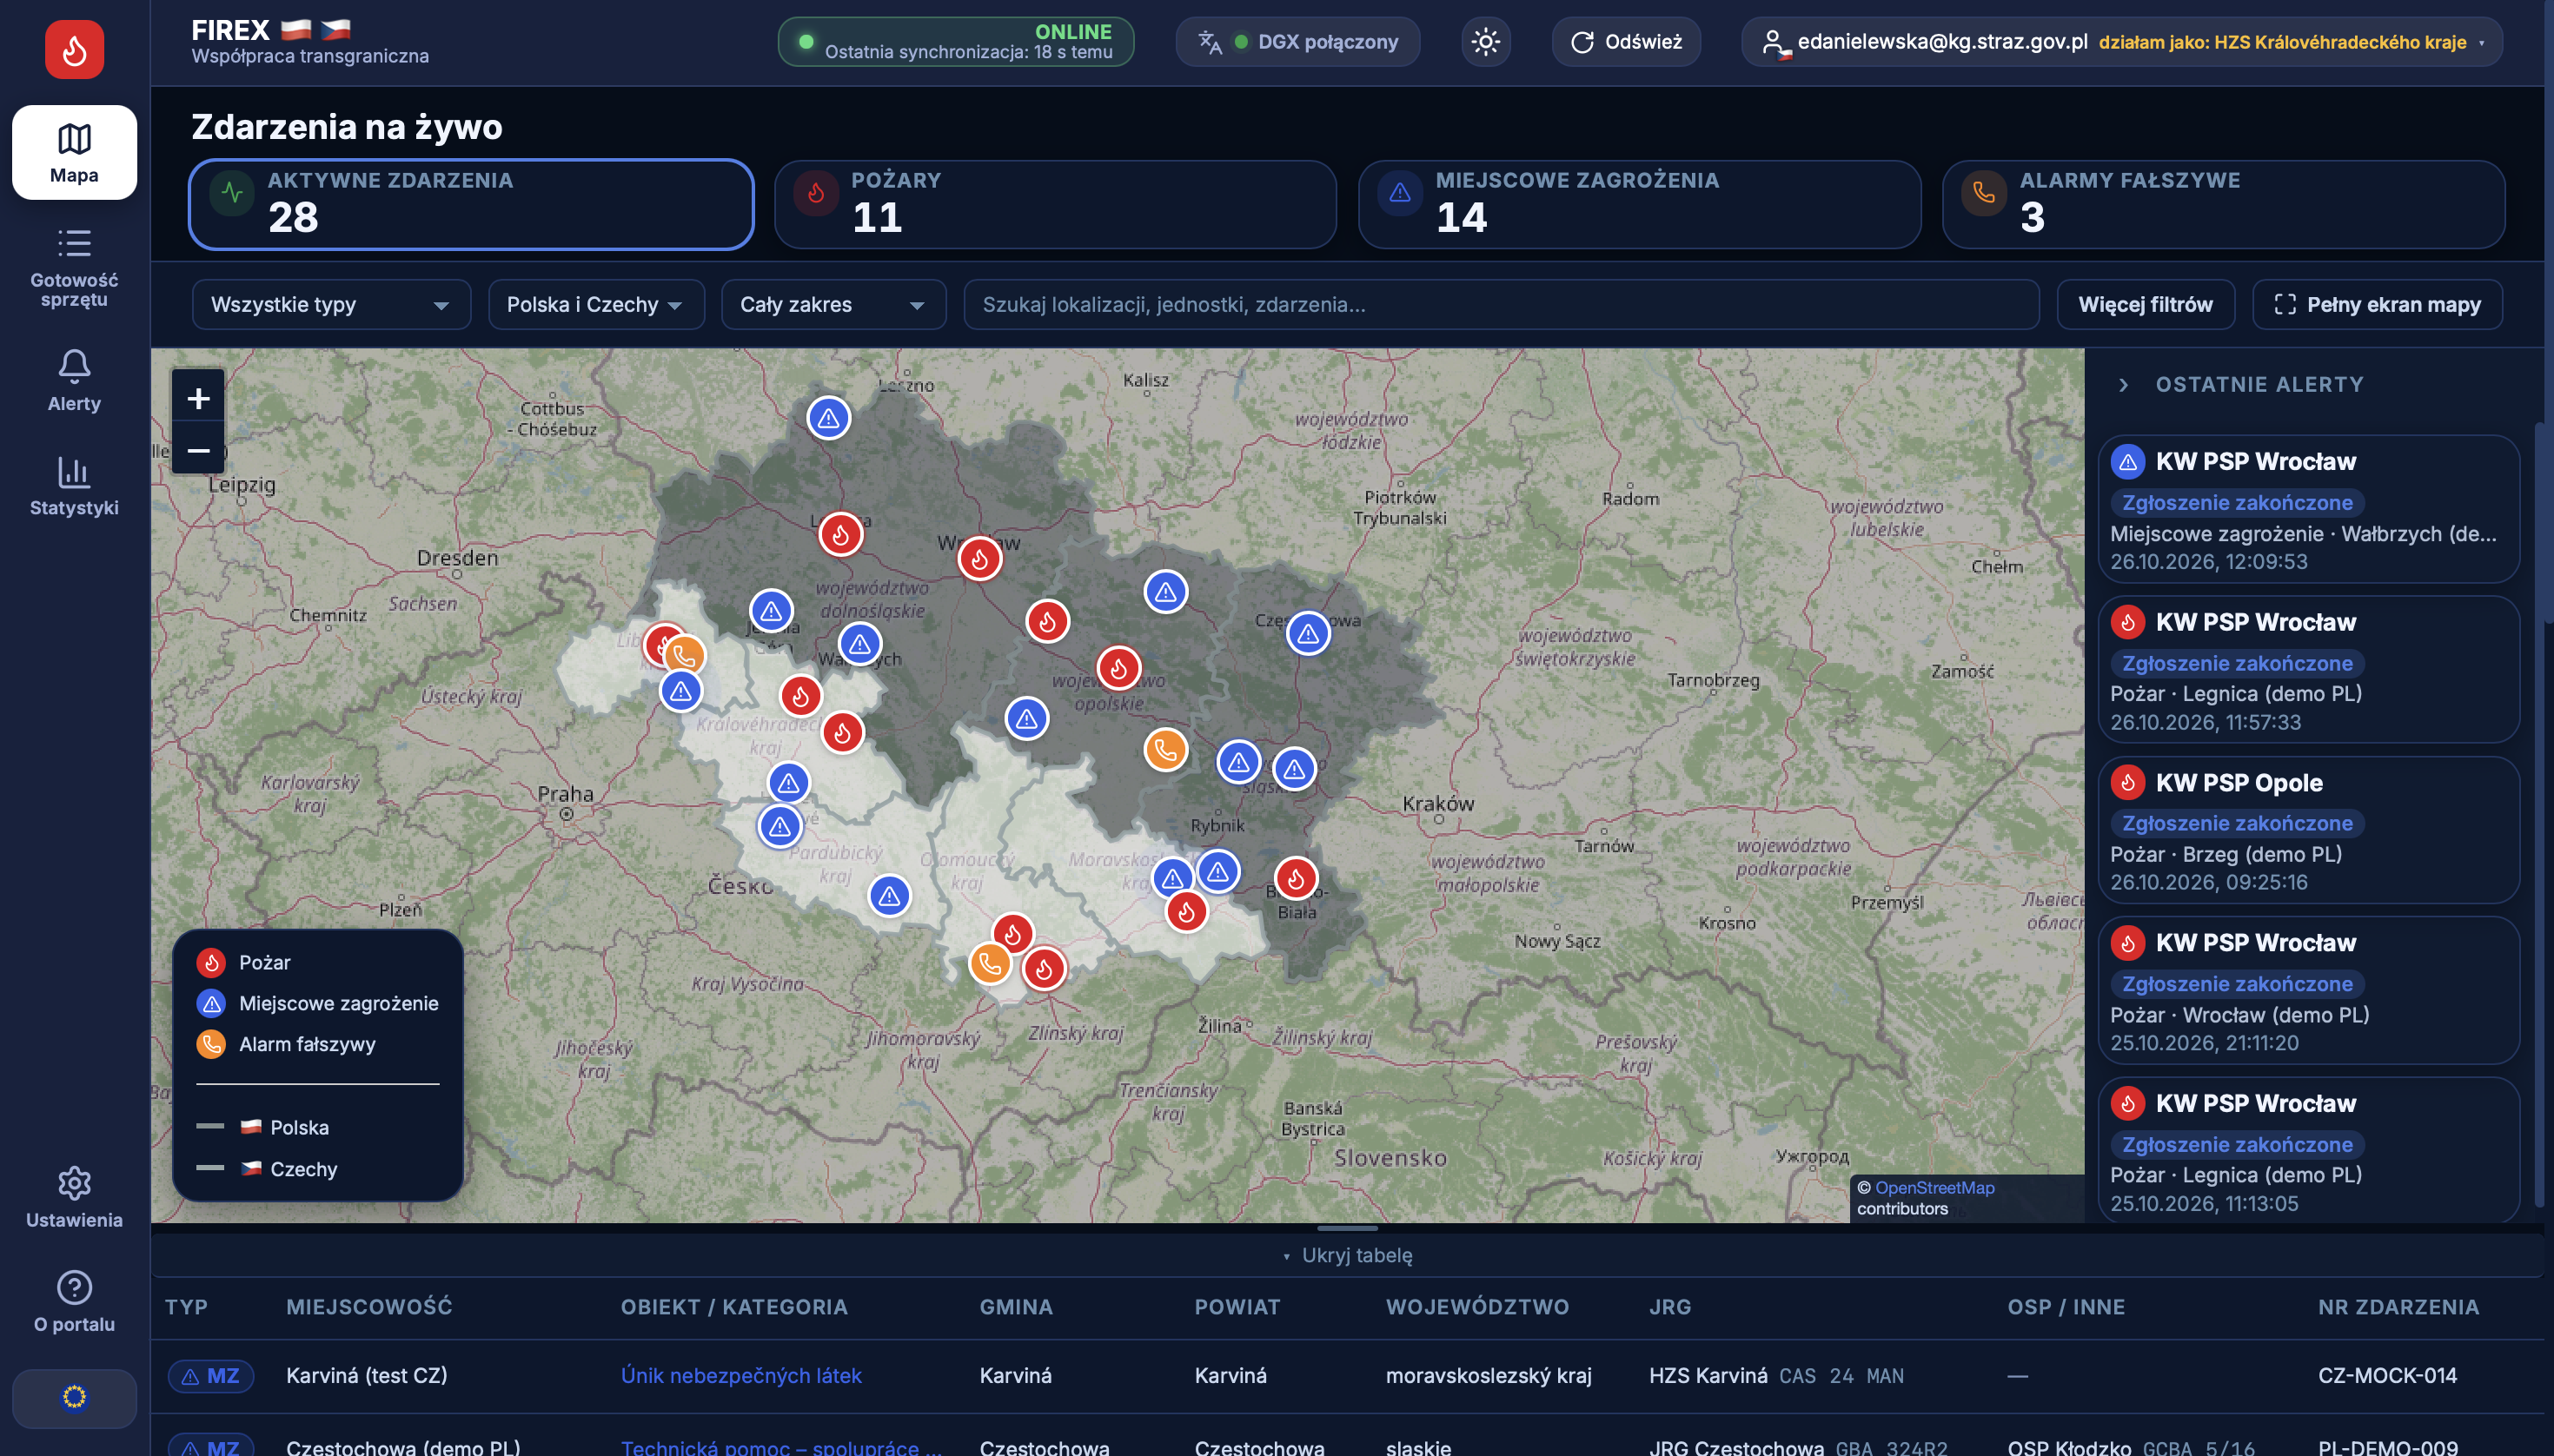
Task: Collapse the Ostatnie alerty panel chevron
Action: coord(2123,385)
